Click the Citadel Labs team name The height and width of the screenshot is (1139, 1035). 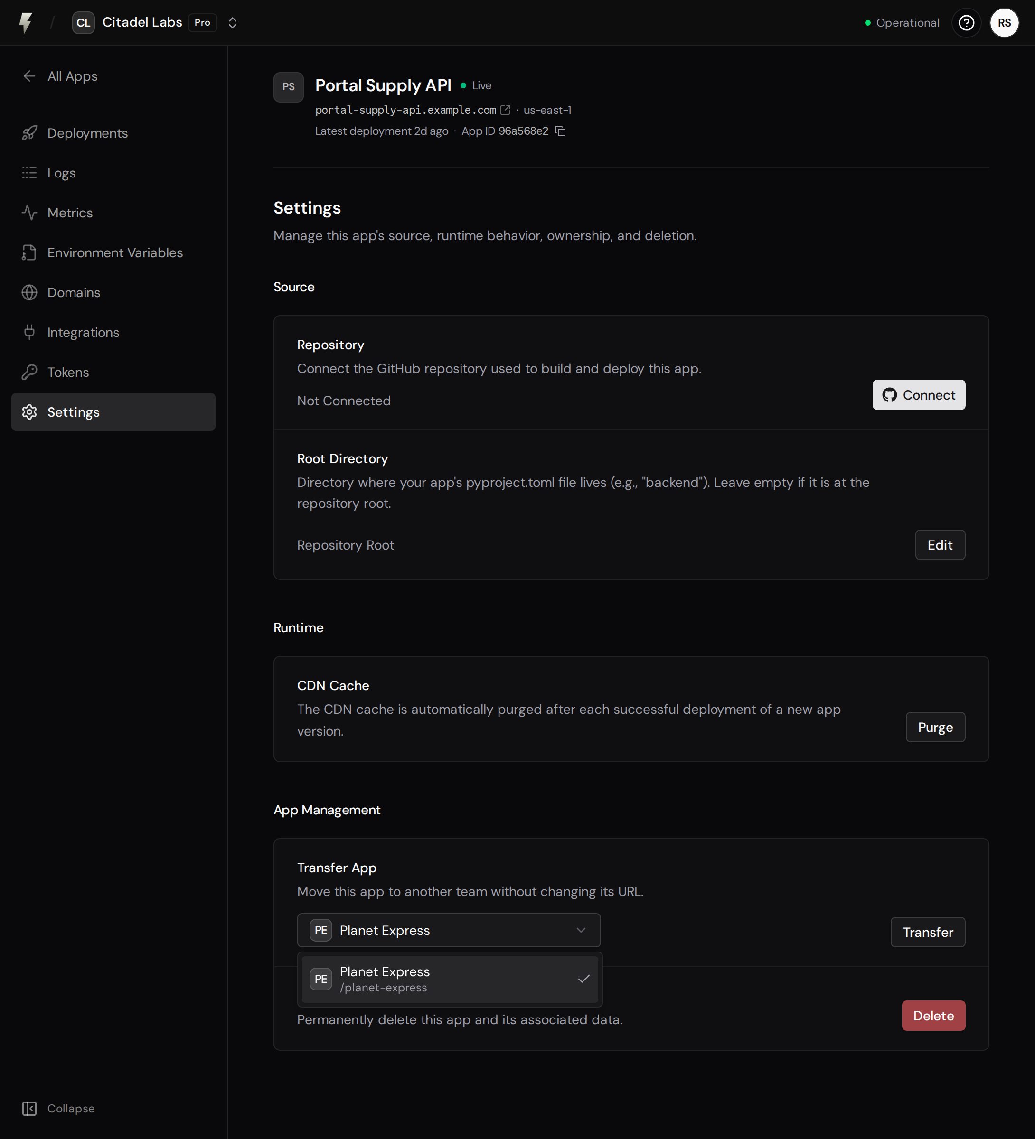point(142,22)
